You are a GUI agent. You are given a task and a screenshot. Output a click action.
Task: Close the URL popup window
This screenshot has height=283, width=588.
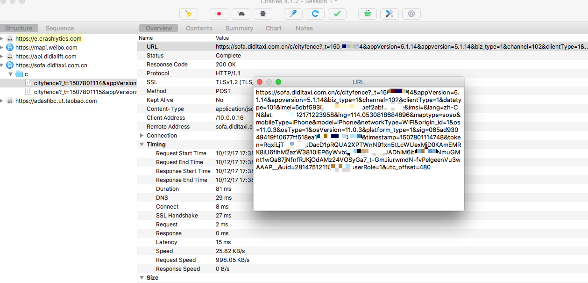pos(260,82)
